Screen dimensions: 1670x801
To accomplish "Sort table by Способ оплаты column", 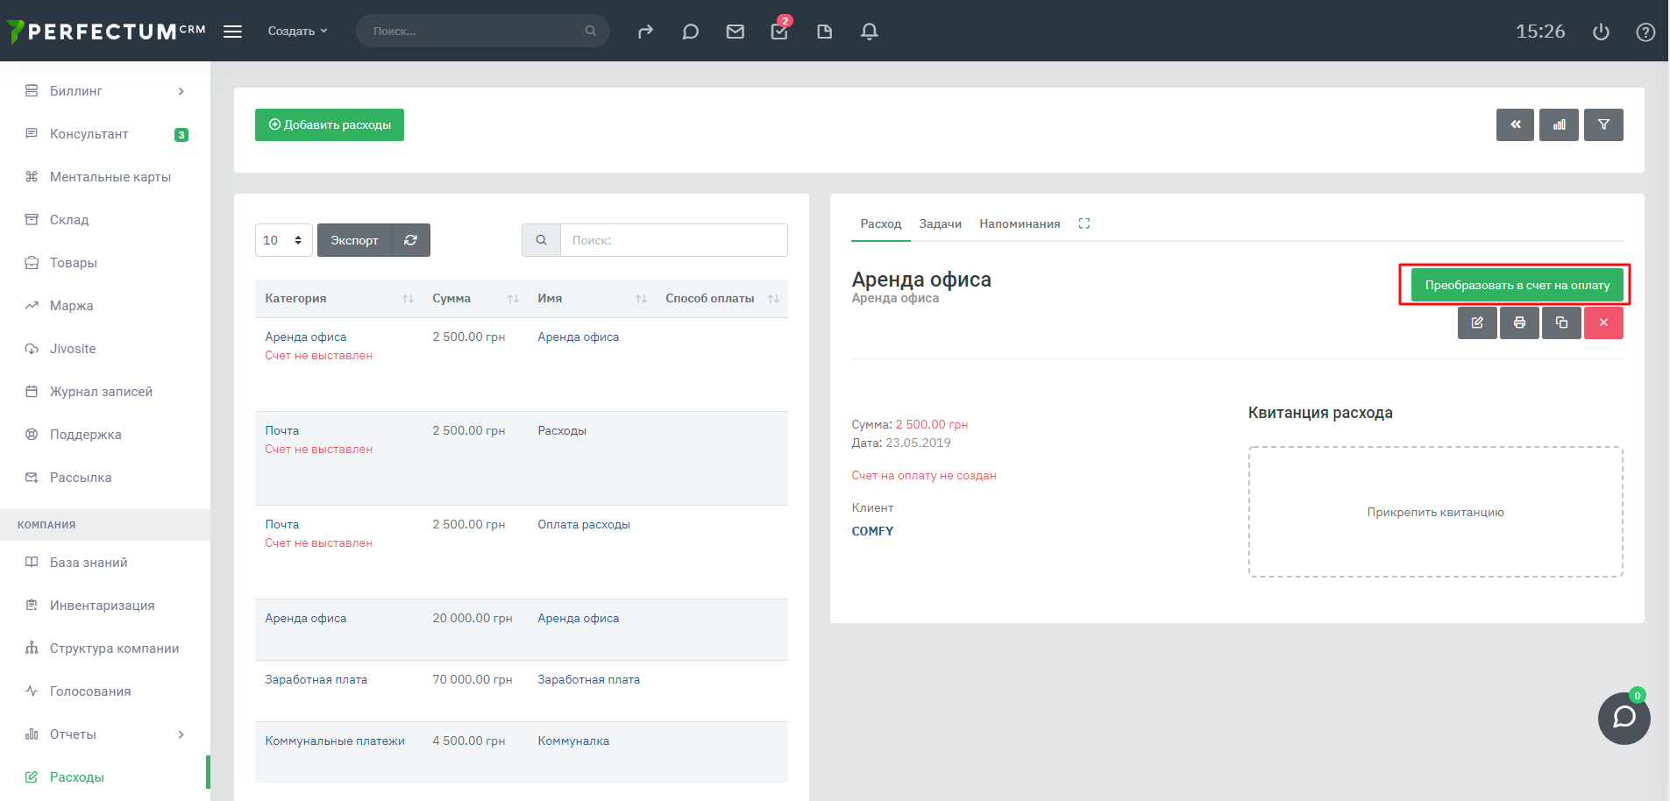I will click(721, 299).
